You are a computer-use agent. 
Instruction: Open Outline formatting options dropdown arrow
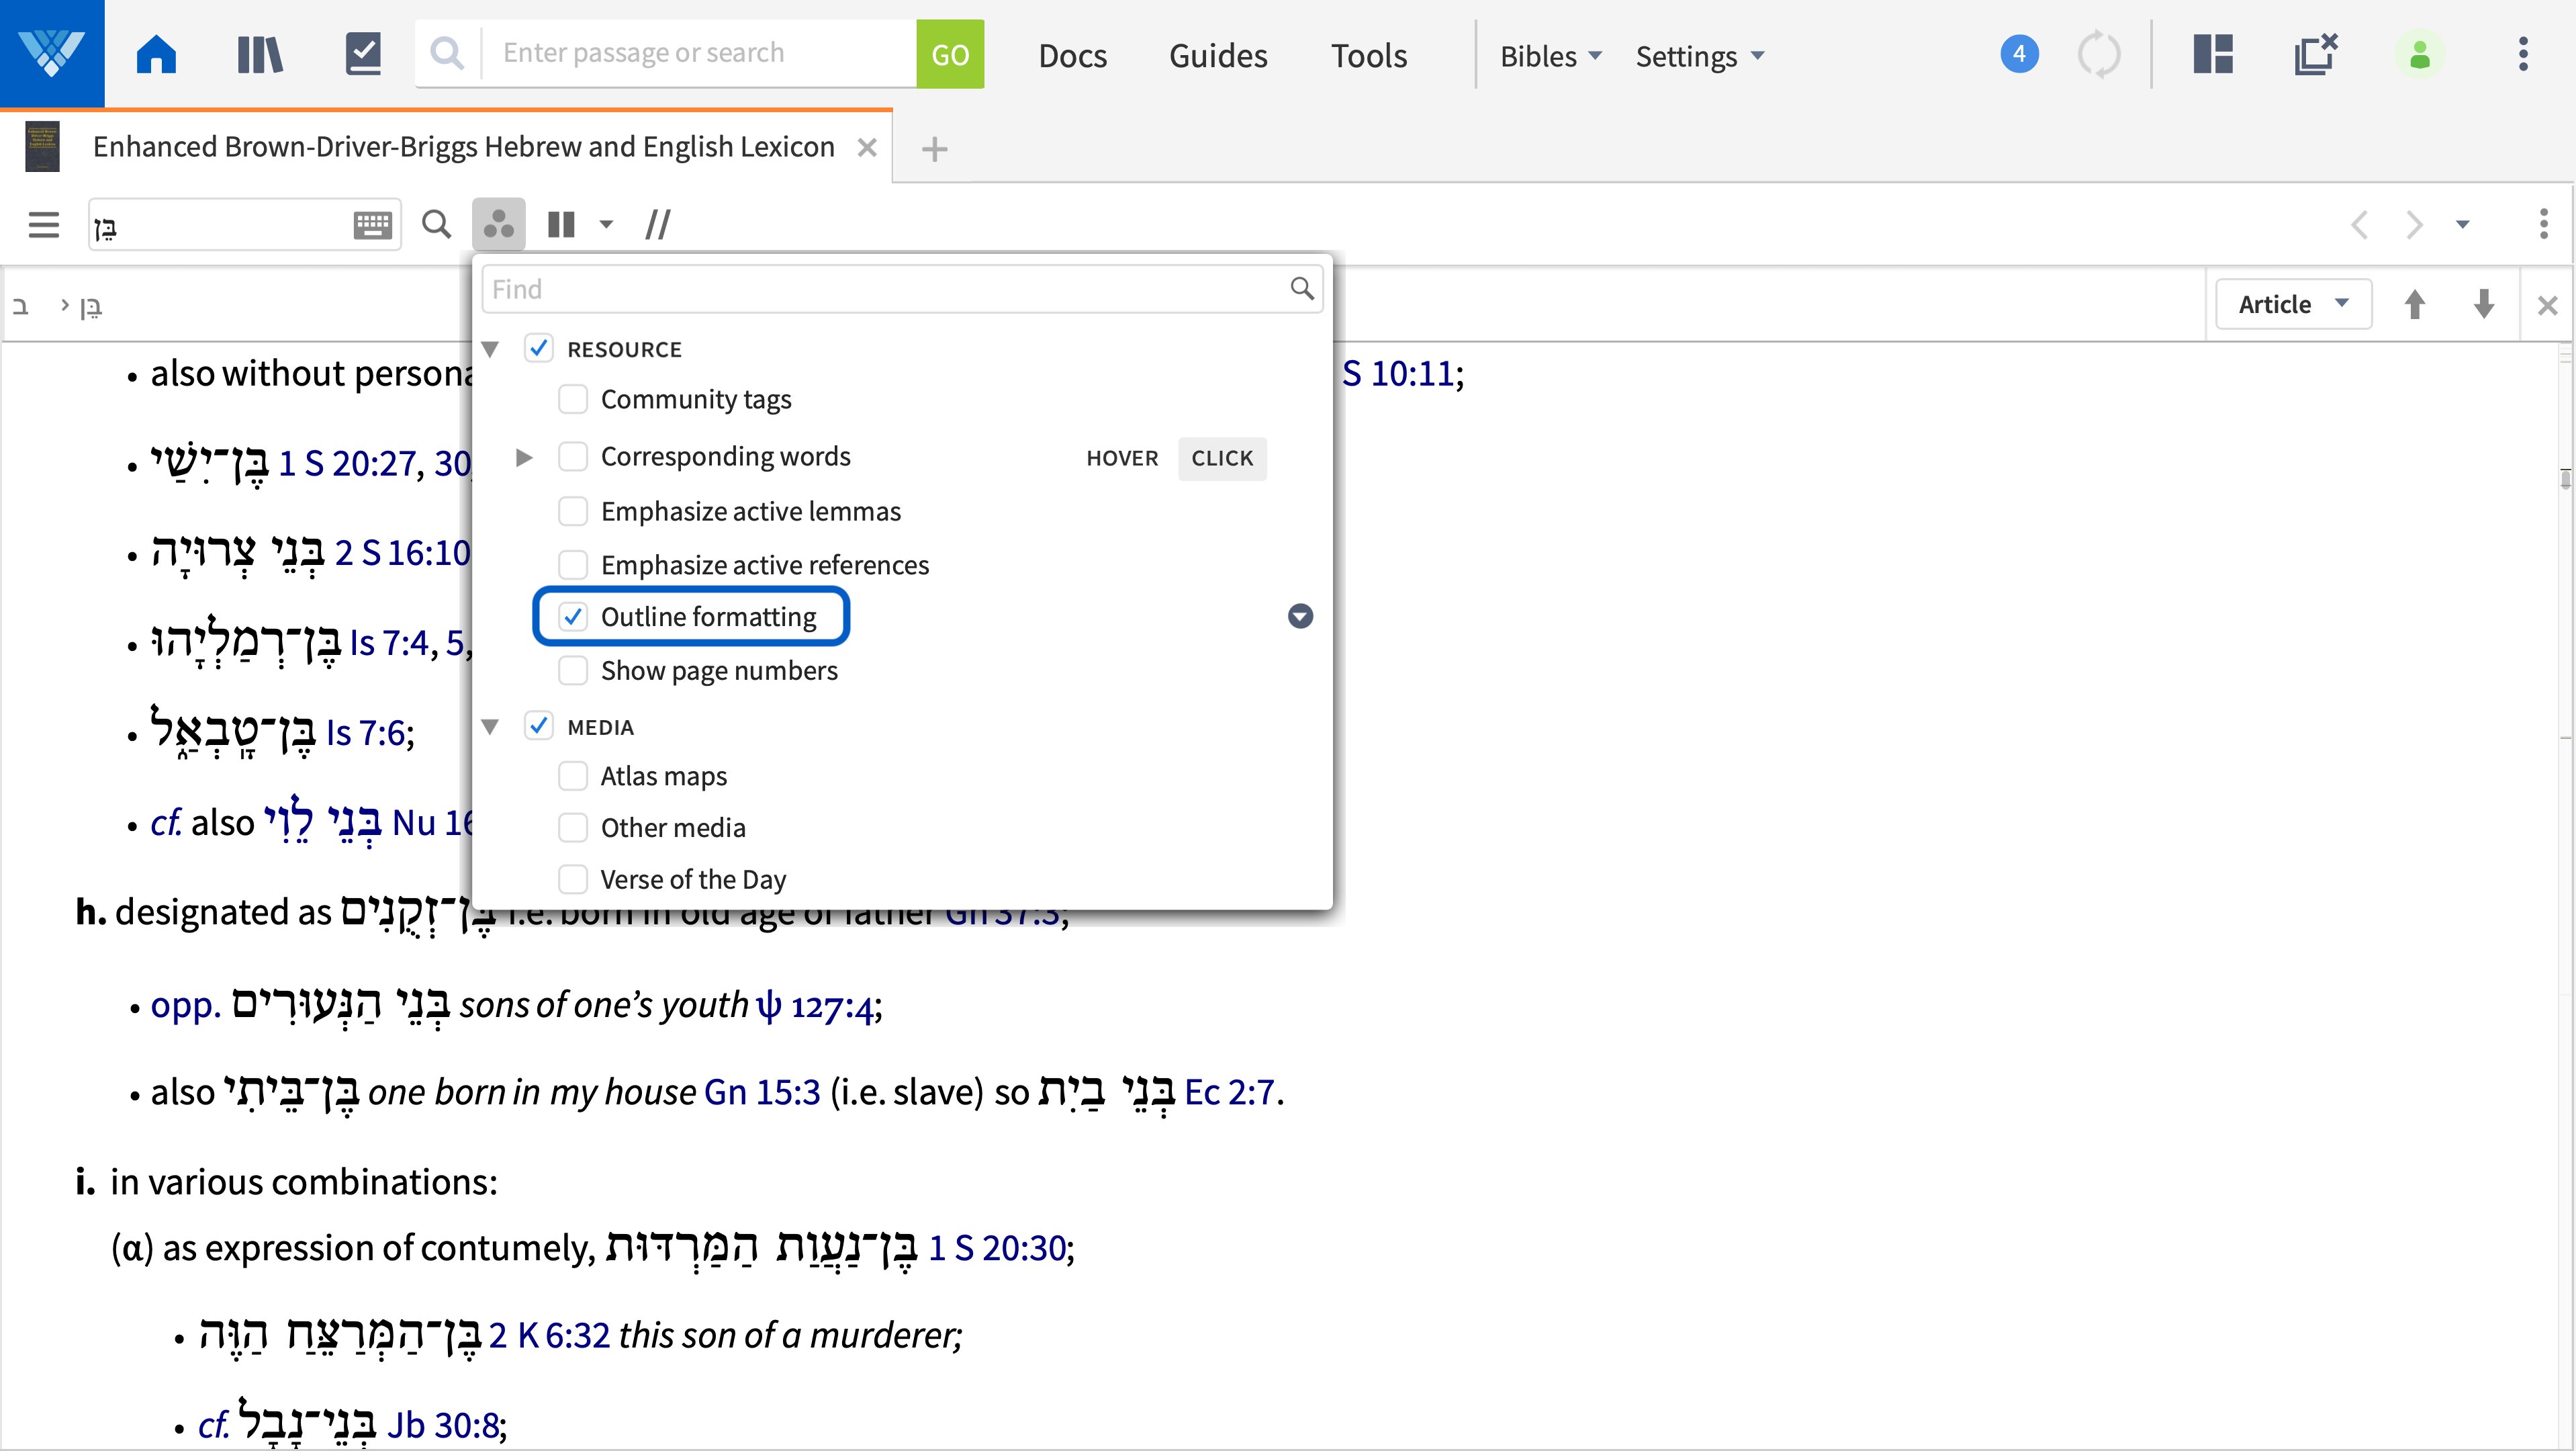click(1300, 616)
